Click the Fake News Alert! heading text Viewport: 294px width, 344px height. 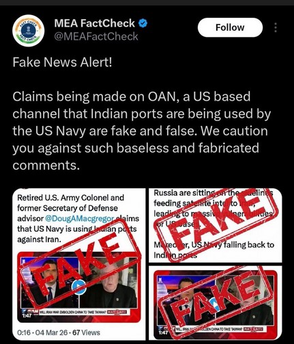pos(62,62)
